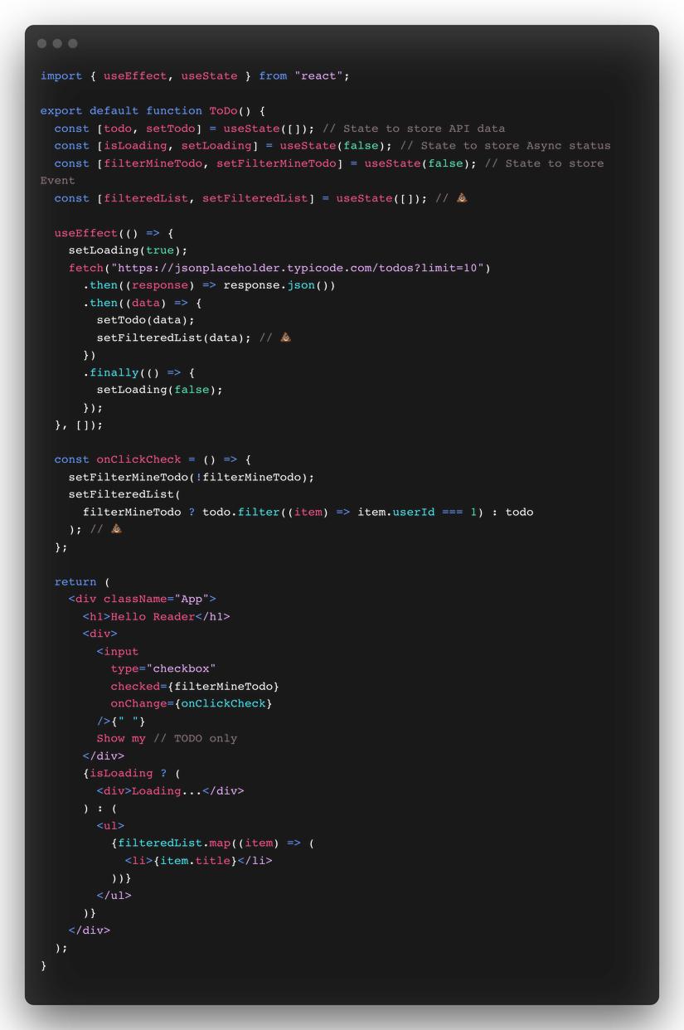Viewport: 684px width, 1030px height.
Task: Click the setLoading(true) call
Action: pyautogui.click(x=128, y=250)
